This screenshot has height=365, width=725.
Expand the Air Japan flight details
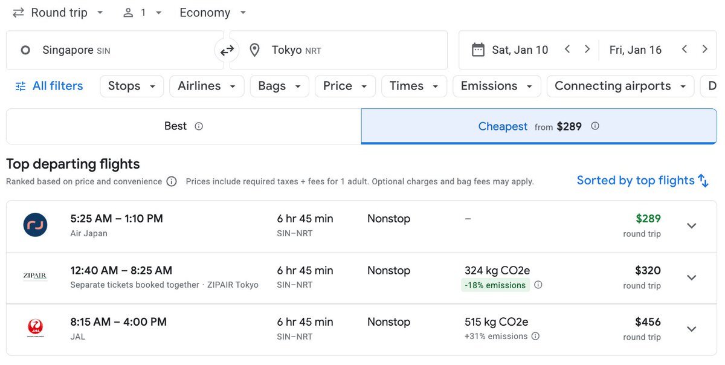(692, 225)
